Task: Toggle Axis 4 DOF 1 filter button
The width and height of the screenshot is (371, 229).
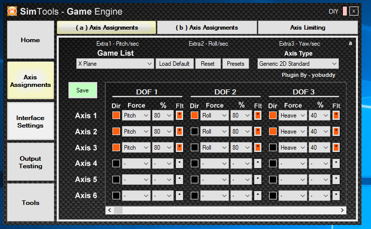Action: (180, 164)
